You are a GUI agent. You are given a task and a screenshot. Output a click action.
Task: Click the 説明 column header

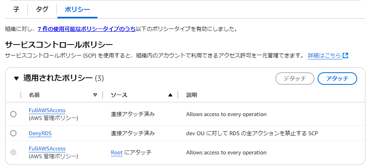191,95
